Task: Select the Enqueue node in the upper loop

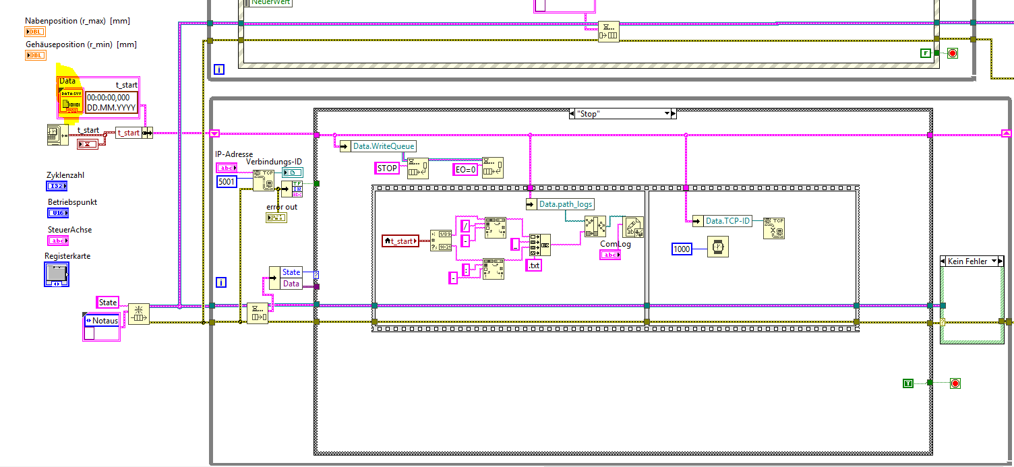Action: tap(609, 32)
